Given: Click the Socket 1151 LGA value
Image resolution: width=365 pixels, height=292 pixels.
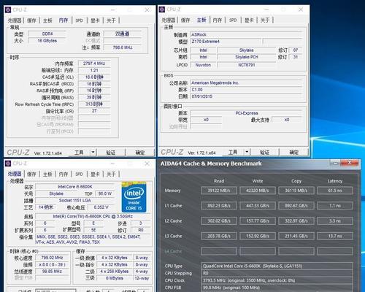Looking at the screenshot, I should coord(75,201).
